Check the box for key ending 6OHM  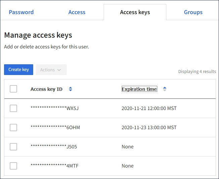coord(13,128)
